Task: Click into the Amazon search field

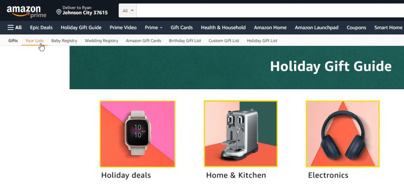Action: click(270, 11)
